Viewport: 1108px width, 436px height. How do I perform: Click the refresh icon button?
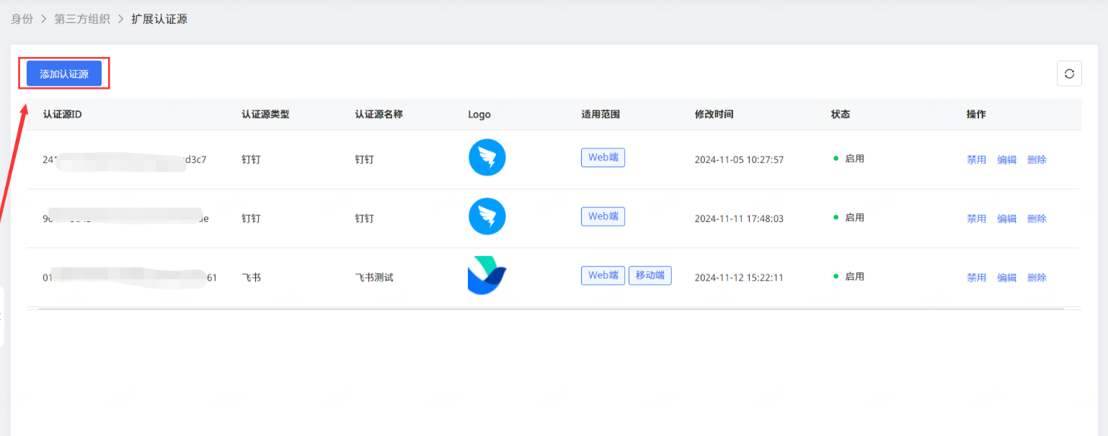(x=1069, y=74)
